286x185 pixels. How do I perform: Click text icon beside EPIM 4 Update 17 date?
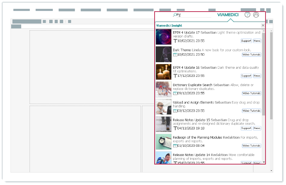tap(175, 41)
